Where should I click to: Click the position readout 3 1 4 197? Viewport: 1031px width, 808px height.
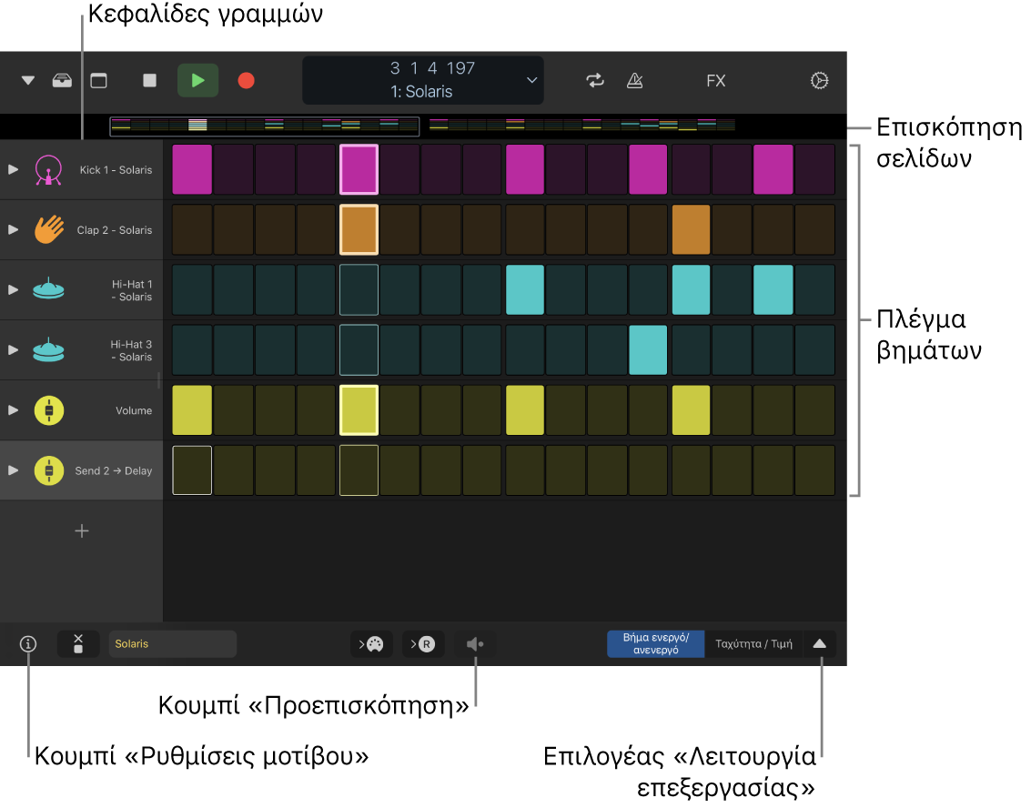(x=432, y=67)
